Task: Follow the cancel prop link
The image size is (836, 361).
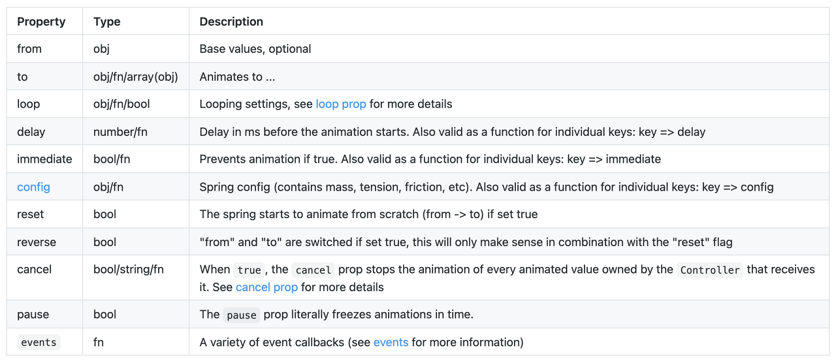Action: point(266,287)
